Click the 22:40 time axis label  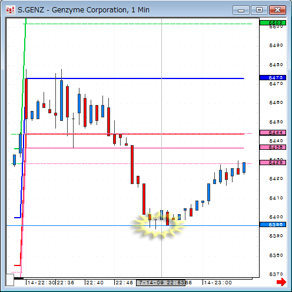click(x=95, y=283)
